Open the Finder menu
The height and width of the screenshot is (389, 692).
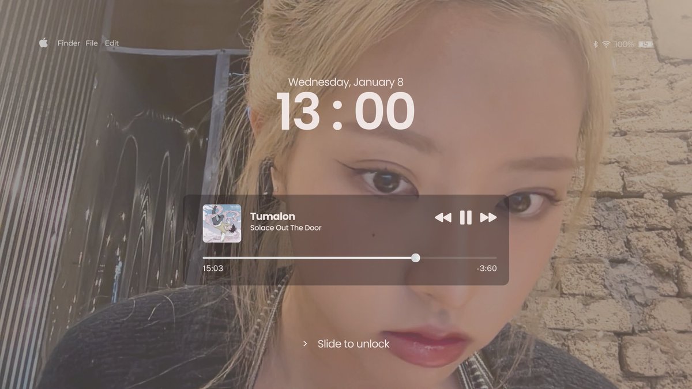coord(69,43)
